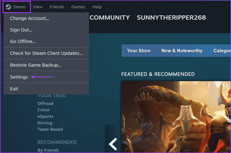Click the FEATURED & RECOMMENDED heading
This screenshot has height=153, width=231.
coord(158,74)
